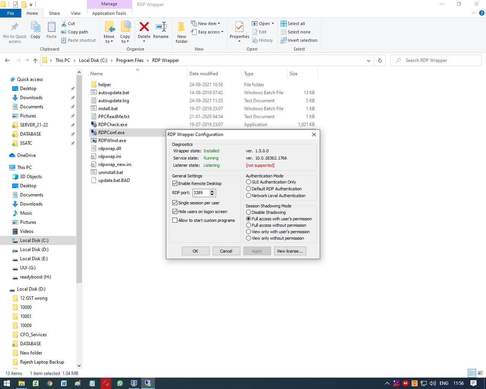Refresh the RDP Wrapper folder view
Screen dimensions: 486x389
pos(380,60)
